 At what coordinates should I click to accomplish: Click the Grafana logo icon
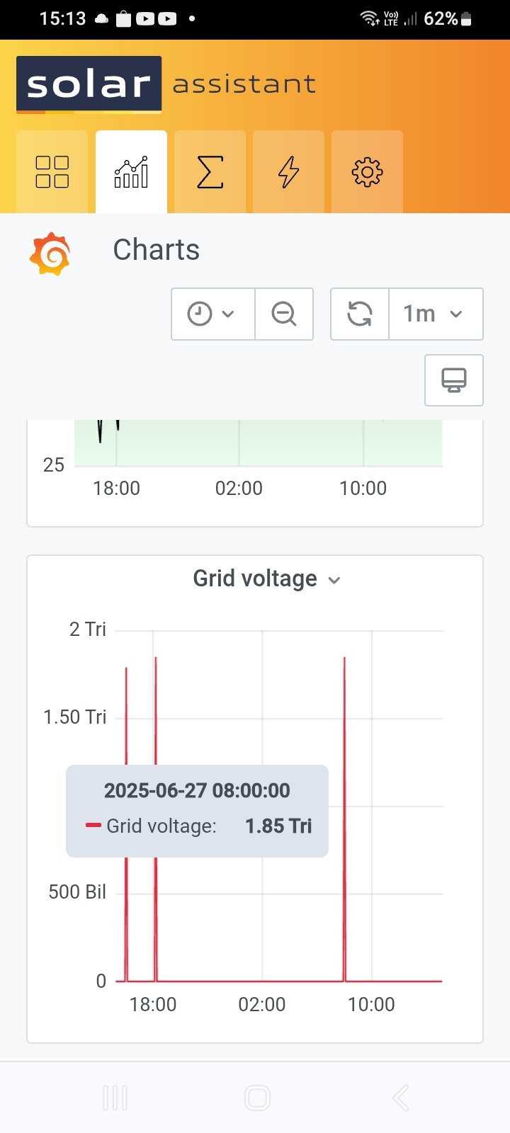[50, 254]
